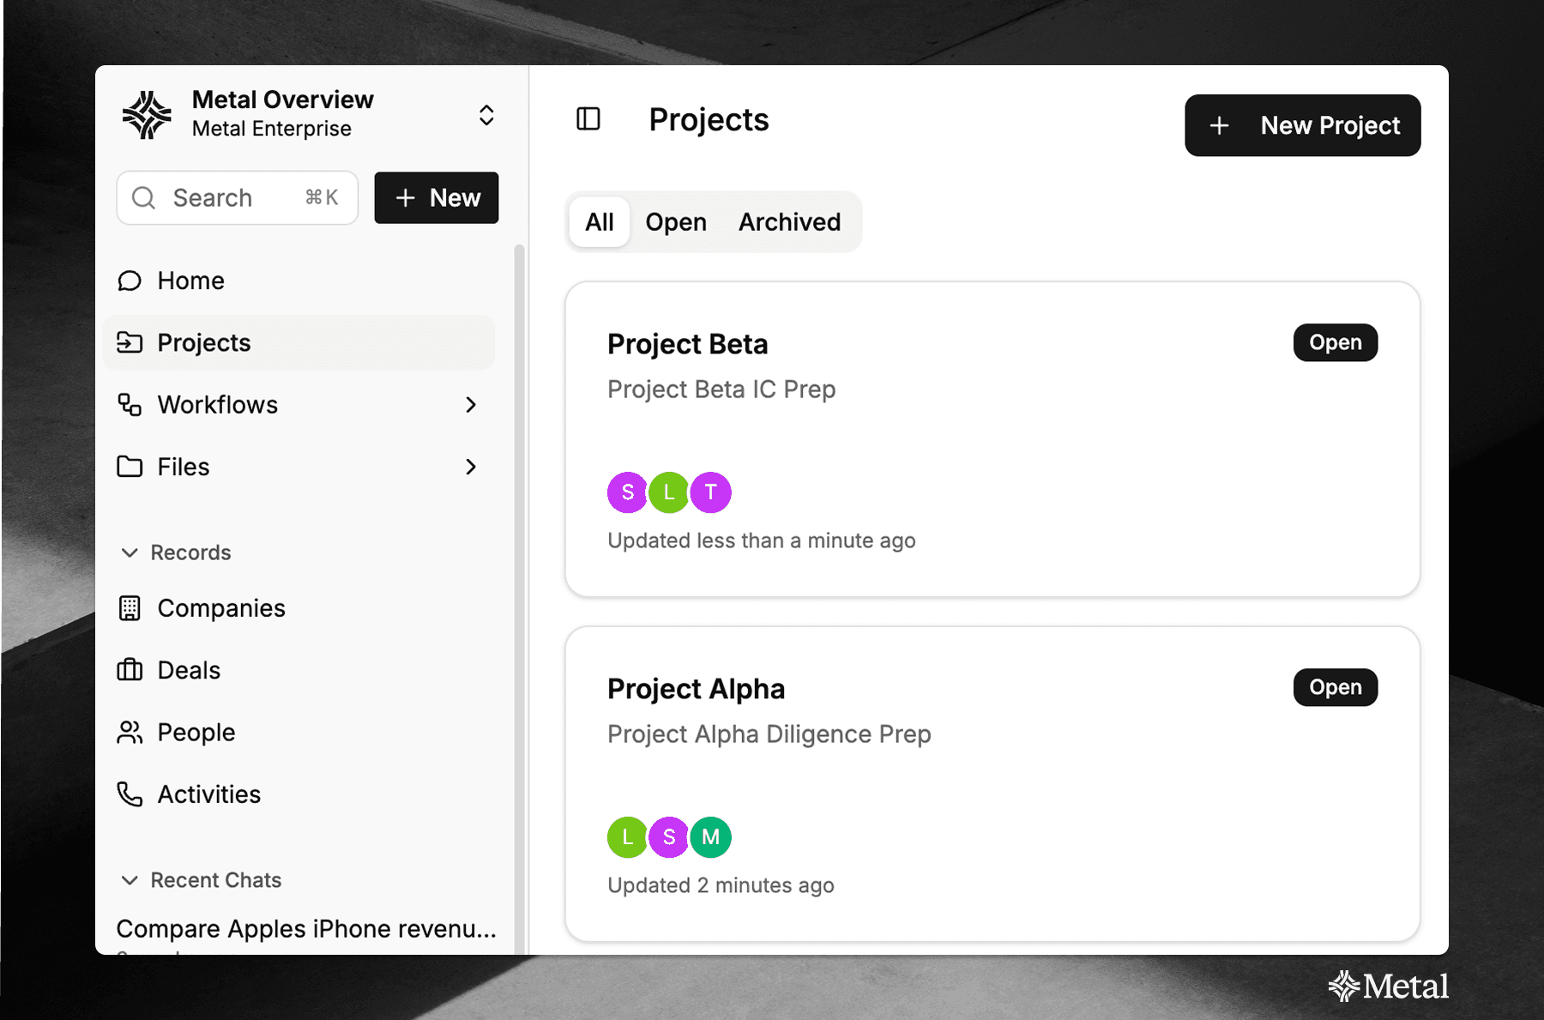
Task: Toggle the sidebar panel icon
Action: click(x=588, y=119)
